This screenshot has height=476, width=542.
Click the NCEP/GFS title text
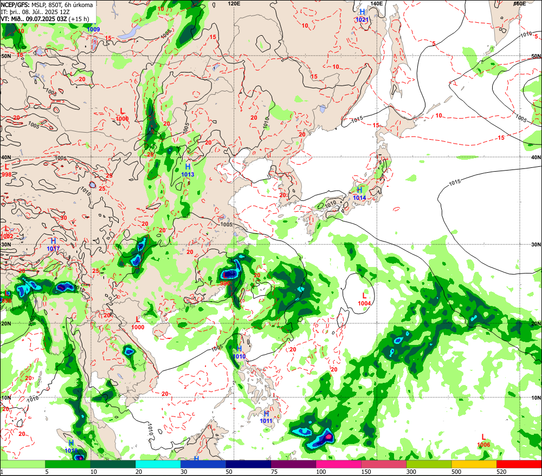pyautogui.click(x=47, y=5)
